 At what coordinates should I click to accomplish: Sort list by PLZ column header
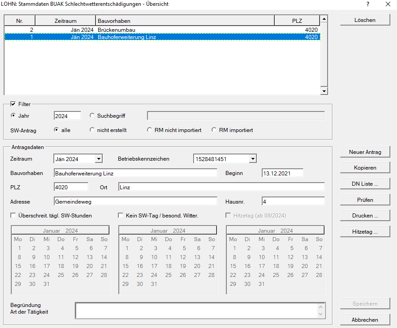pos(297,21)
